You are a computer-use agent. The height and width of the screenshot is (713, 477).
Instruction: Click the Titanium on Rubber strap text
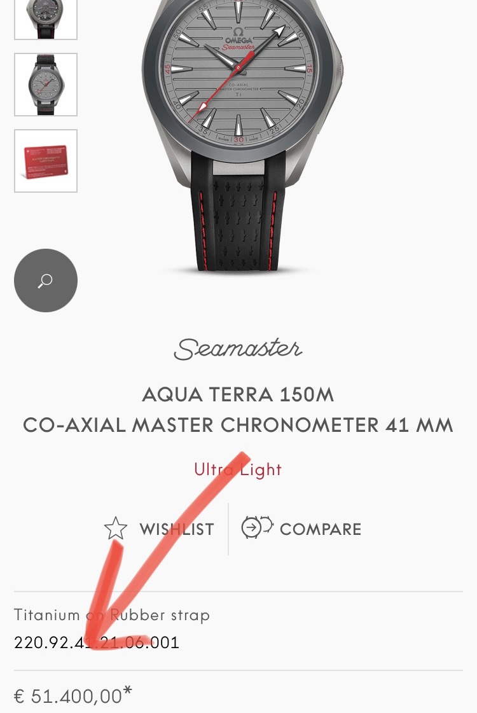pos(112,615)
